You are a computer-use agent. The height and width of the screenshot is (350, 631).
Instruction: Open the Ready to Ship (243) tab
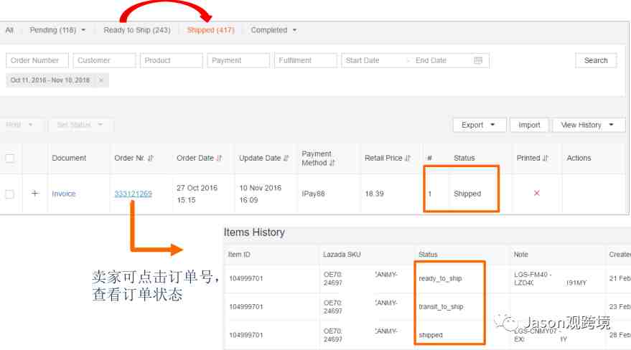(137, 30)
